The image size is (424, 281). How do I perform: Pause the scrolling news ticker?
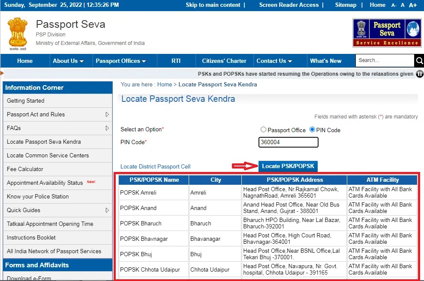[420, 74]
